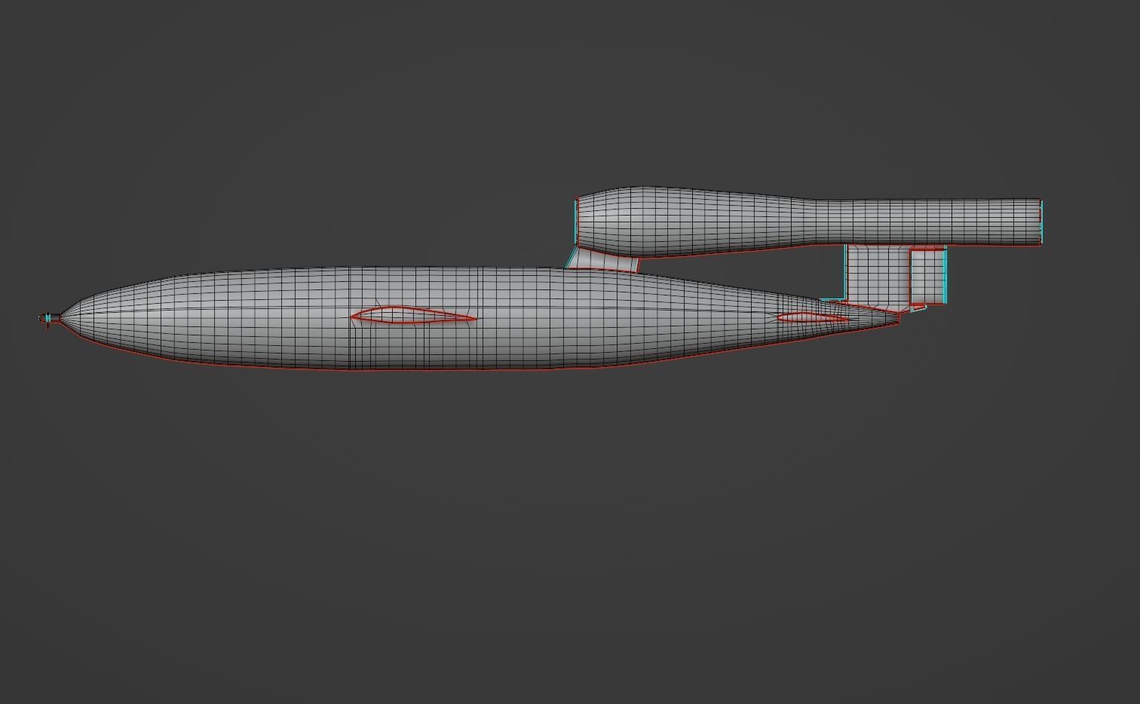Image resolution: width=1140 pixels, height=704 pixels.
Task: Click the engine exhaust end edge
Action: point(1040,222)
